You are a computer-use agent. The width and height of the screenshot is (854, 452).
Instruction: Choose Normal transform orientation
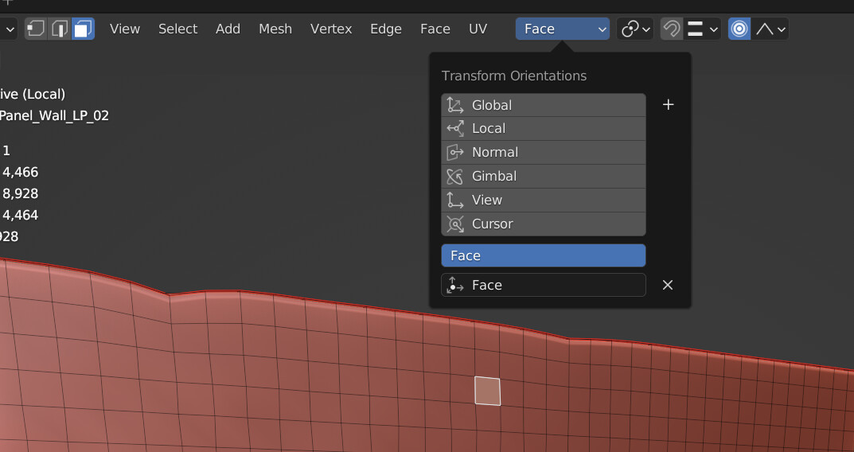(544, 153)
